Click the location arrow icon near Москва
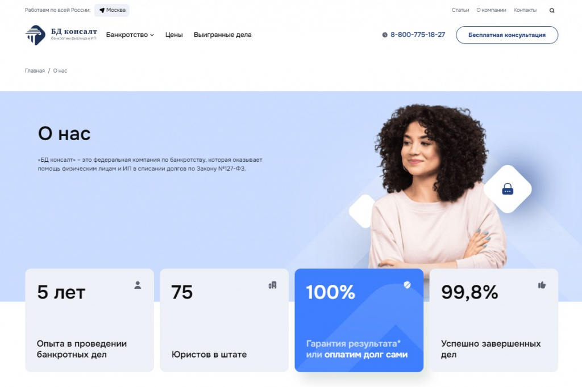The image size is (582, 387). click(x=102, y=10)
